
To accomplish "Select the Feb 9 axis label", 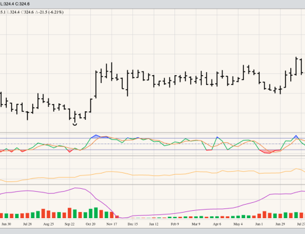I will point(174,224).
